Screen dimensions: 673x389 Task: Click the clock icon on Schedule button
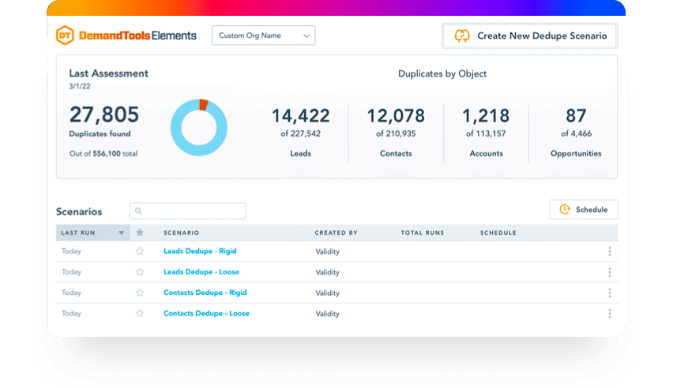point(565,210)
